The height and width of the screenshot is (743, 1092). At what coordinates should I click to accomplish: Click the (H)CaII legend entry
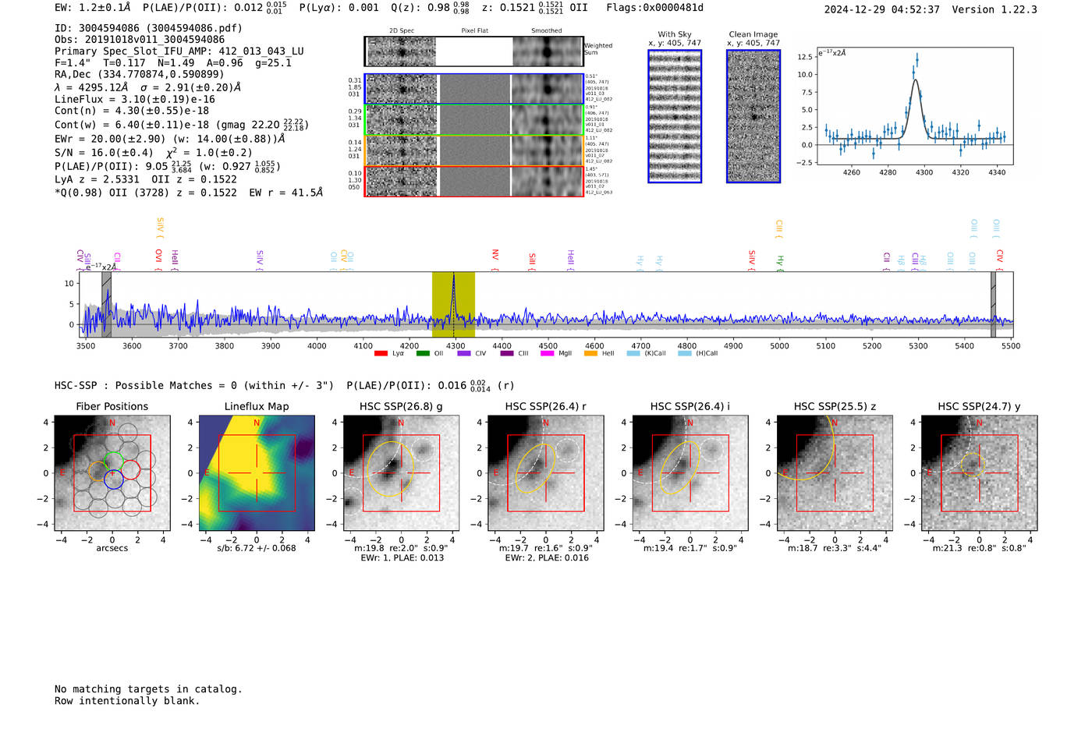click(x=698, y=354)
